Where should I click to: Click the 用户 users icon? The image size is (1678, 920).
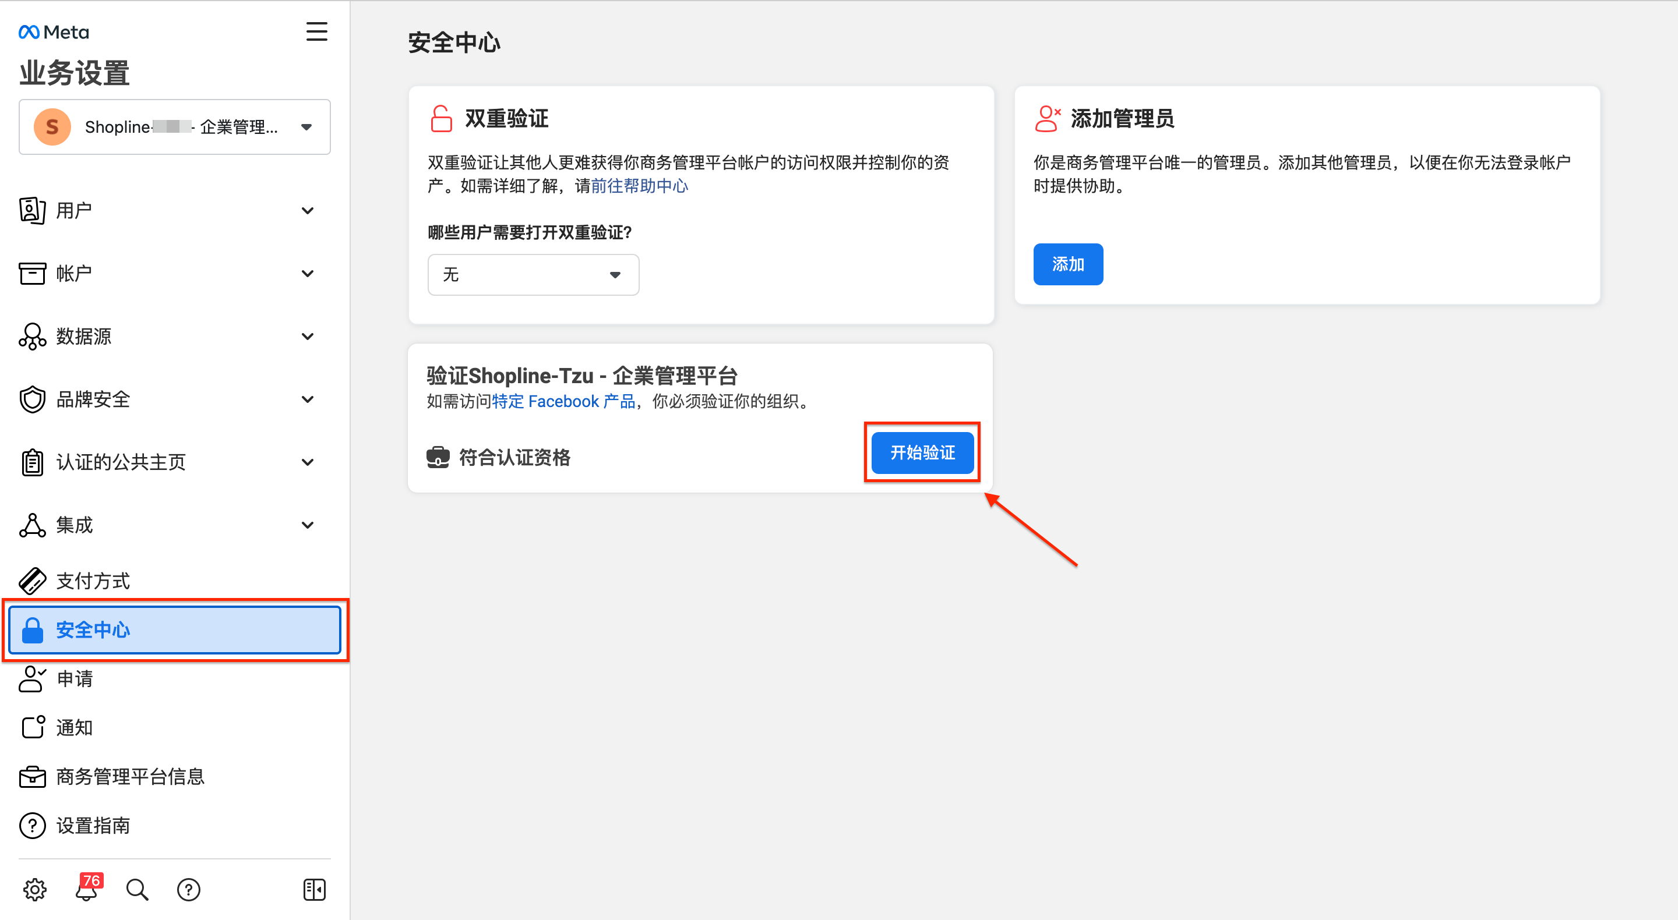[32, 210]
